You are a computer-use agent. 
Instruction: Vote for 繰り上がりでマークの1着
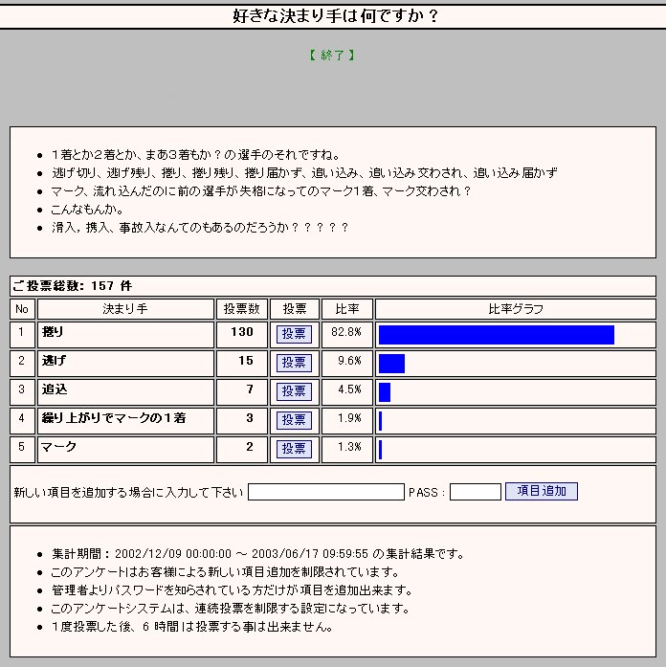tap(294, 420)
